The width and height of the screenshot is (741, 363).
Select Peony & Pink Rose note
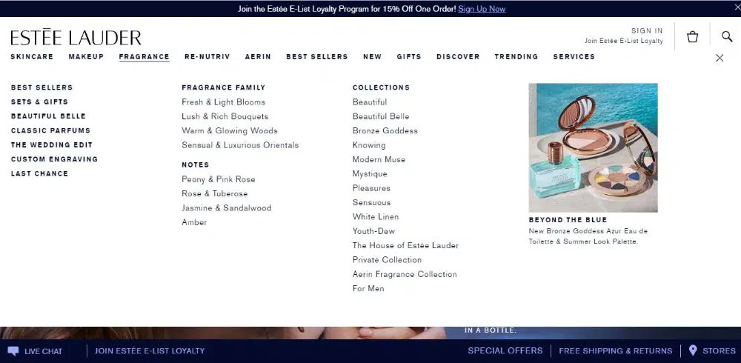(218, 179)
